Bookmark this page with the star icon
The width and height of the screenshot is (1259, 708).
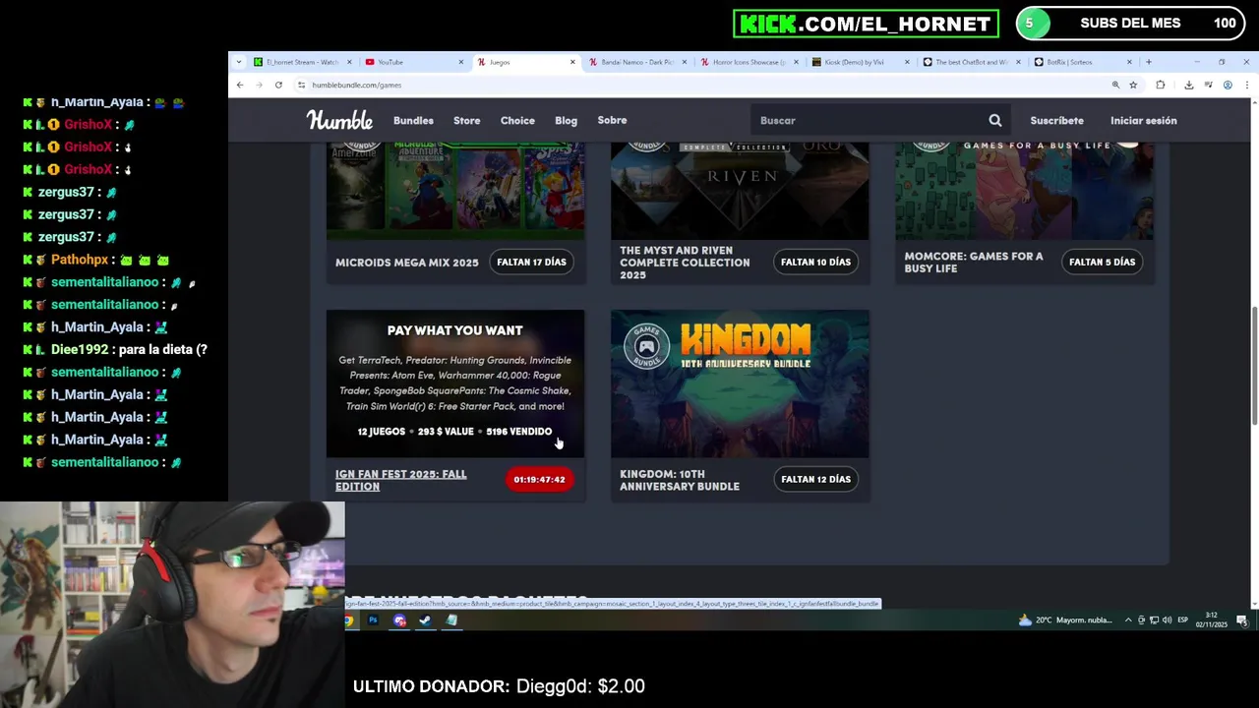pos(1133,85)
